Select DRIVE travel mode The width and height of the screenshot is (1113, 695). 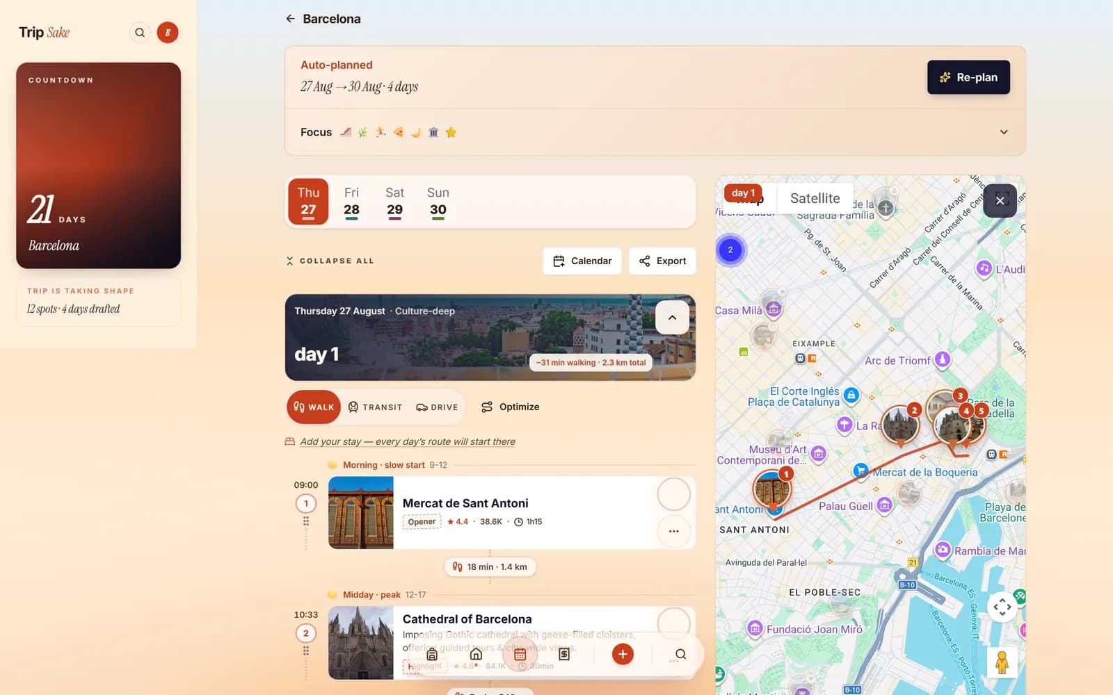(437, 407)
